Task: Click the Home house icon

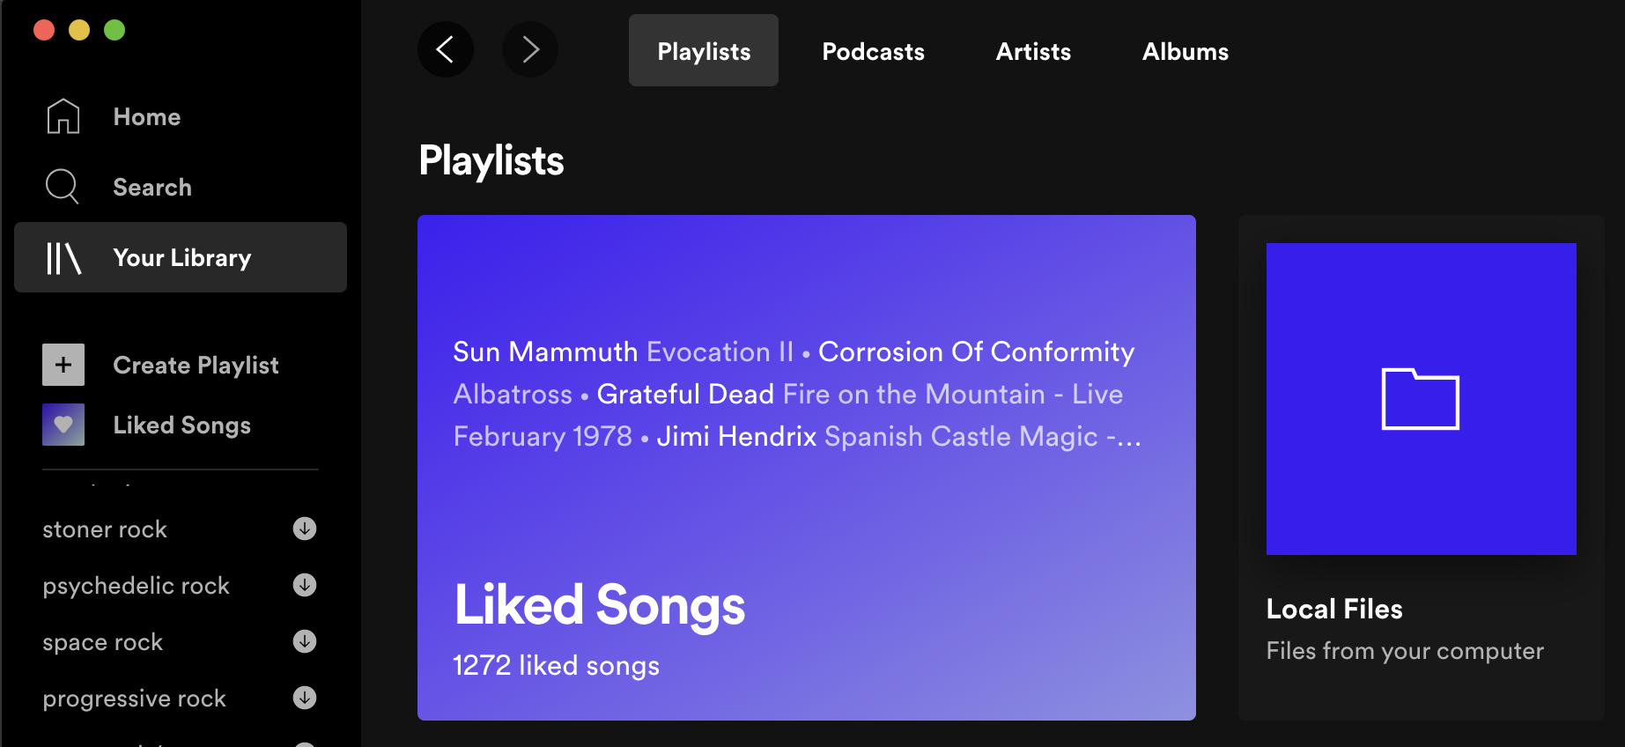Action: coord(63,116)
